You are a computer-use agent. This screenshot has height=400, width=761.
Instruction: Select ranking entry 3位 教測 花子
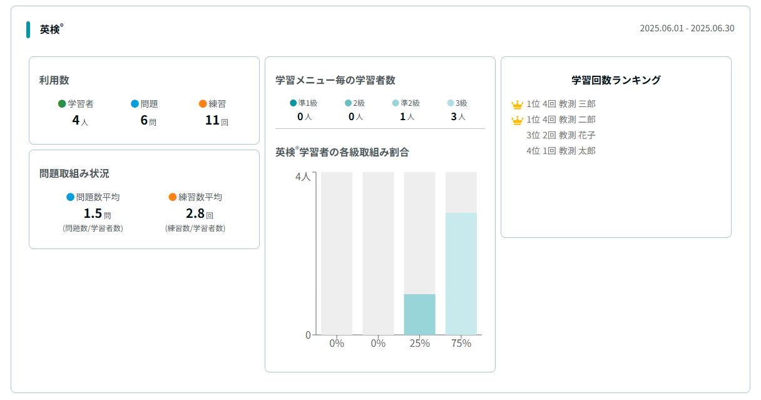click(x=561, y=135)
